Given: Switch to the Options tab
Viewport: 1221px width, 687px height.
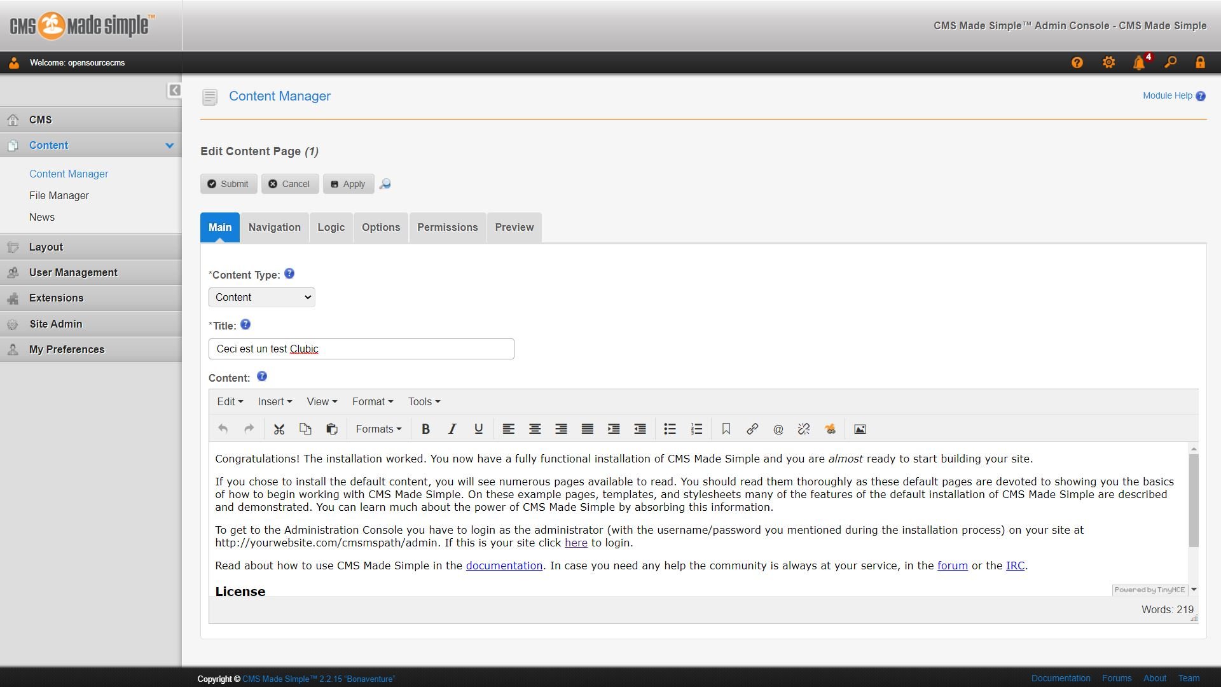Looking at the screenshot, I should 381,228.
